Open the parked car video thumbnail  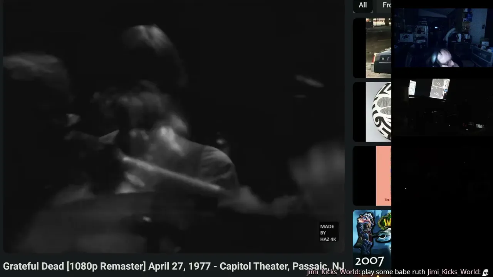tap(372, 48)
